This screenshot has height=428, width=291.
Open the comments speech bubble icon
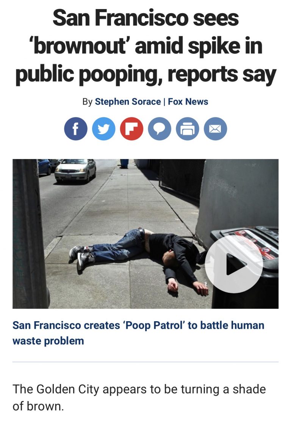(160, 129)
